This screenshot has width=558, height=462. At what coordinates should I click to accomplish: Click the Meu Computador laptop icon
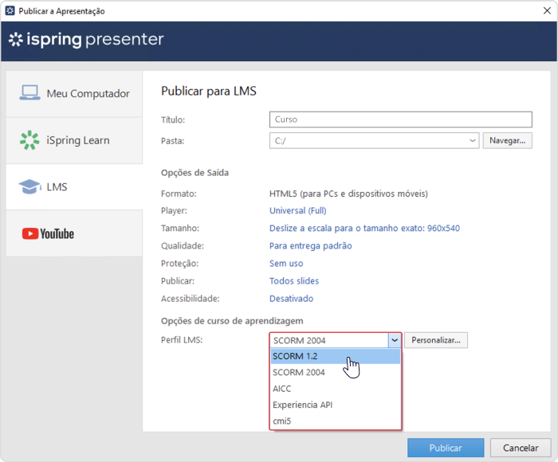[x=29, y=93]
